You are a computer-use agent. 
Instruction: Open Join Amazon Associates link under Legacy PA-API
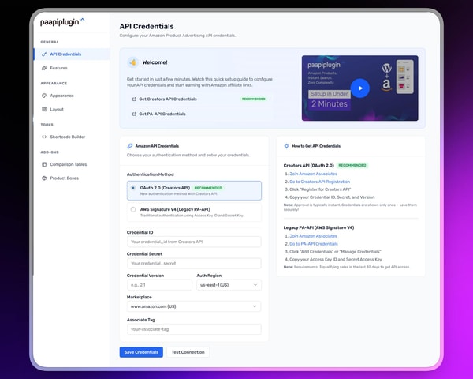tap(314, 236)
